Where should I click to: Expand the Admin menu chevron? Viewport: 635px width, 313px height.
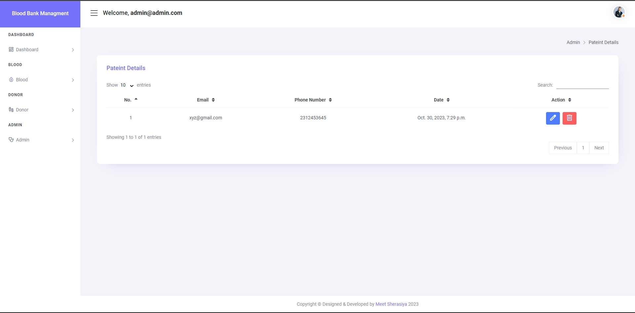point(73,140)
